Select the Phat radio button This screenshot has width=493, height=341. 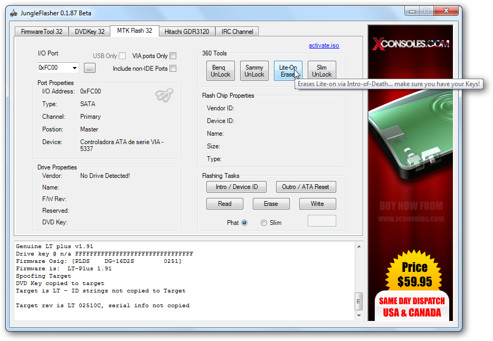tap(244, 223)
